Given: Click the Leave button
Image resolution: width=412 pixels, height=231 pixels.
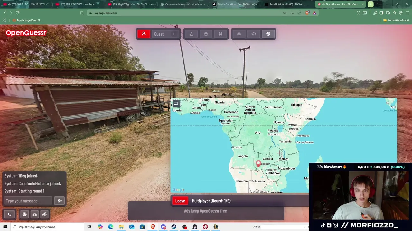Looking at the screenshot, I should 180,201.
